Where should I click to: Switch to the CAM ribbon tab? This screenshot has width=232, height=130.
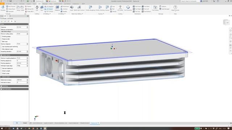(39, 4)
